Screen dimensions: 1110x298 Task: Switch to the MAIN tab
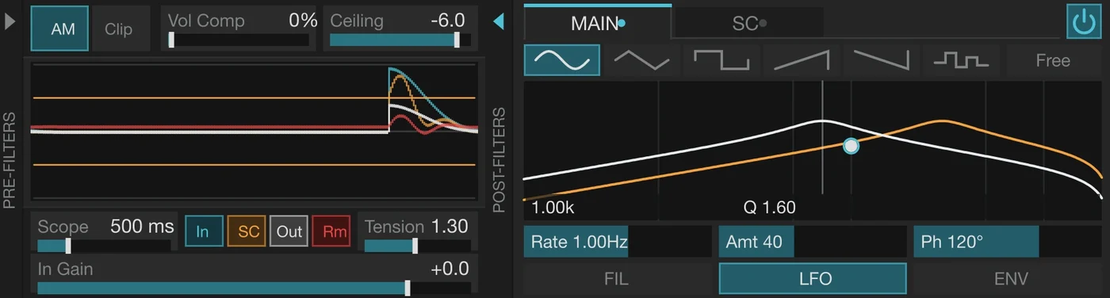[x=597, y=23]
